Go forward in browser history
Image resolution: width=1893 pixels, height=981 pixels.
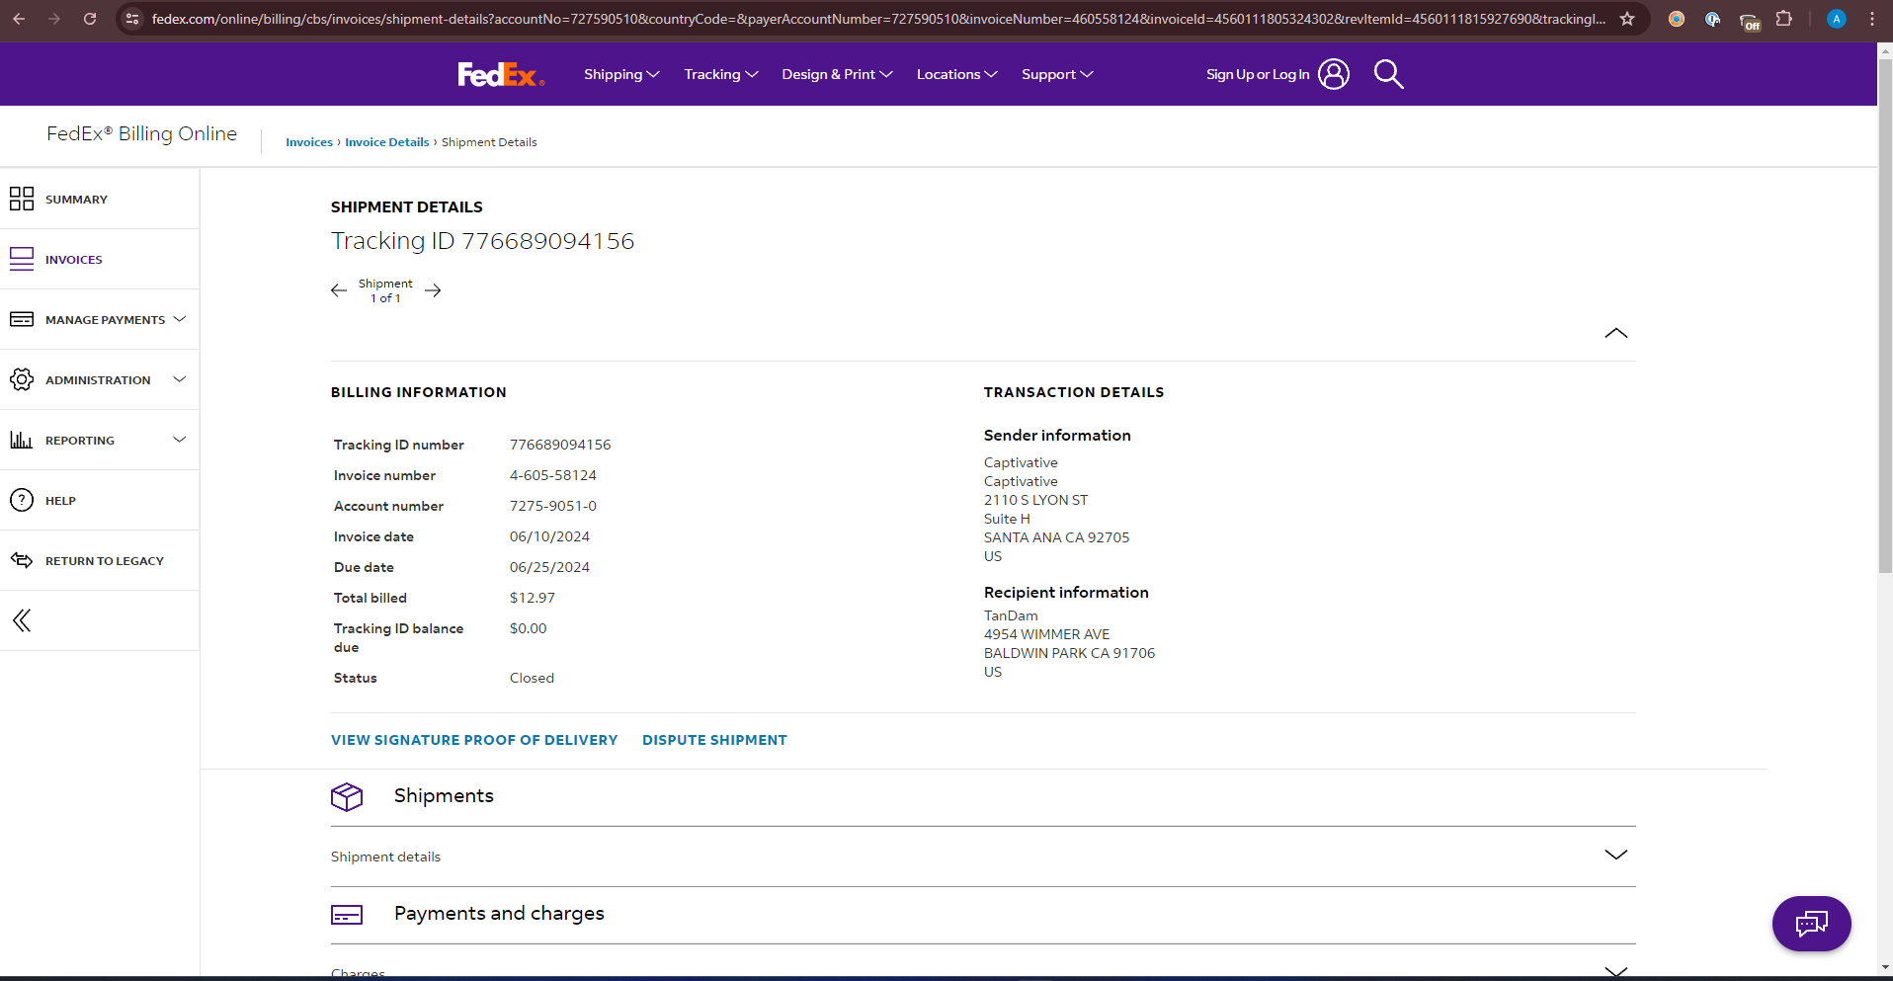point(54,19)
